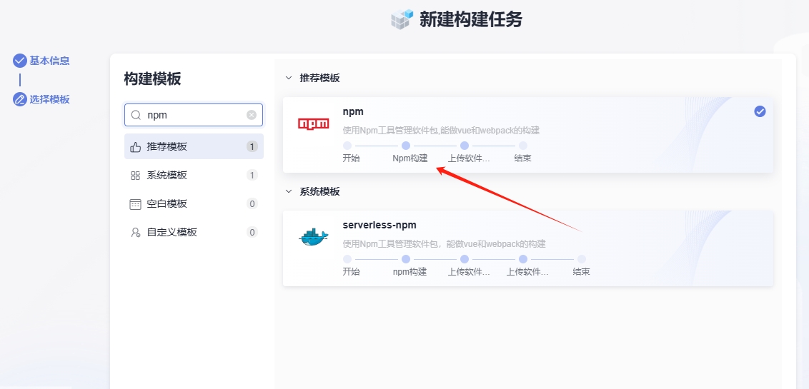Click the thumbs-up recommended templates icon
This screenshot has width=809, height=389.
click(x=136, y=147)
